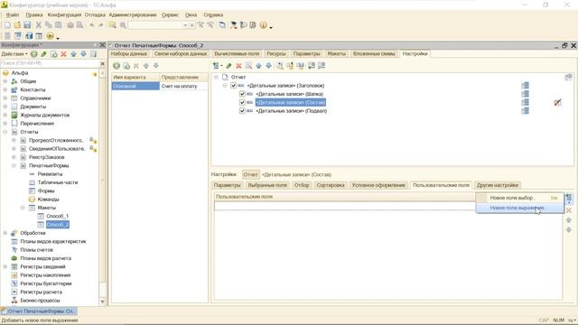Open the Действия dropdown menu
The image size is (578, 325).
[x=14, y=54]
